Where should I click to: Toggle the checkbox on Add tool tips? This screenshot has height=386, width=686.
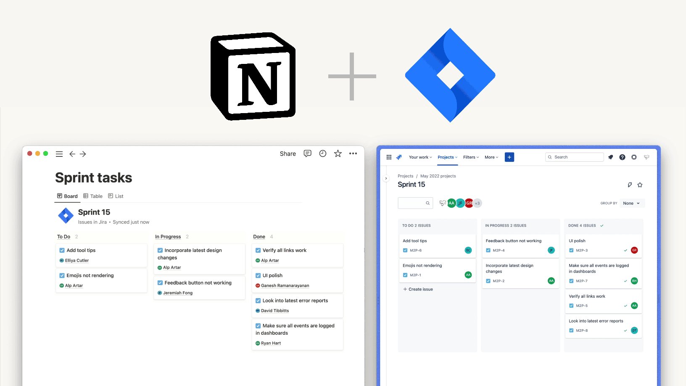coord(61,250)
